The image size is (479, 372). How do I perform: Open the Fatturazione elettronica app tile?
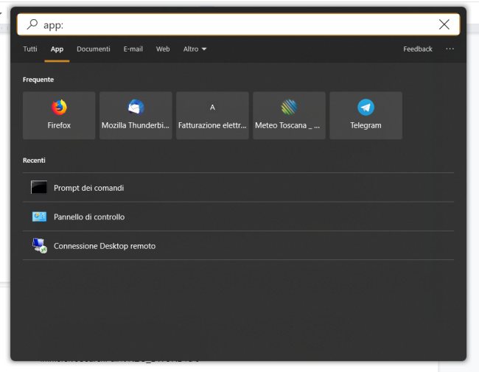[212, 116]
